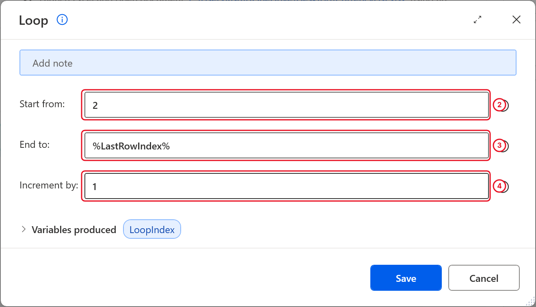Screen dimensions: 536x307
Task: Expand Variables produced chevron
Action: (23, 229)
